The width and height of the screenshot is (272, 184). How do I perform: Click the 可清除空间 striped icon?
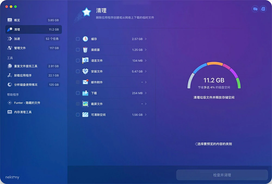click(x=85, y=115)
